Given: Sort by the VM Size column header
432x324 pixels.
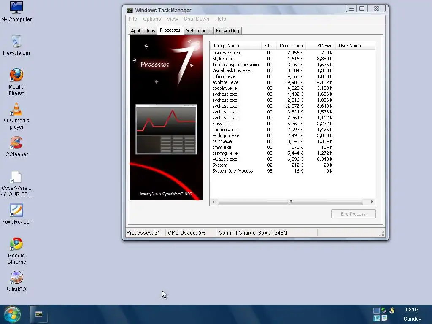Looking at the screenshot, I should click(x=321, y=46).
